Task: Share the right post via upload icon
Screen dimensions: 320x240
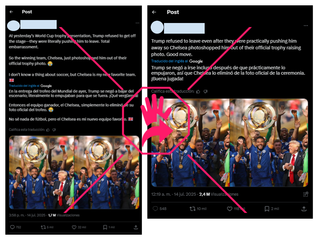Action: (304, 209)
